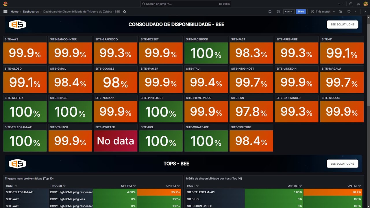Click the Share button

[x=301, y=12]
